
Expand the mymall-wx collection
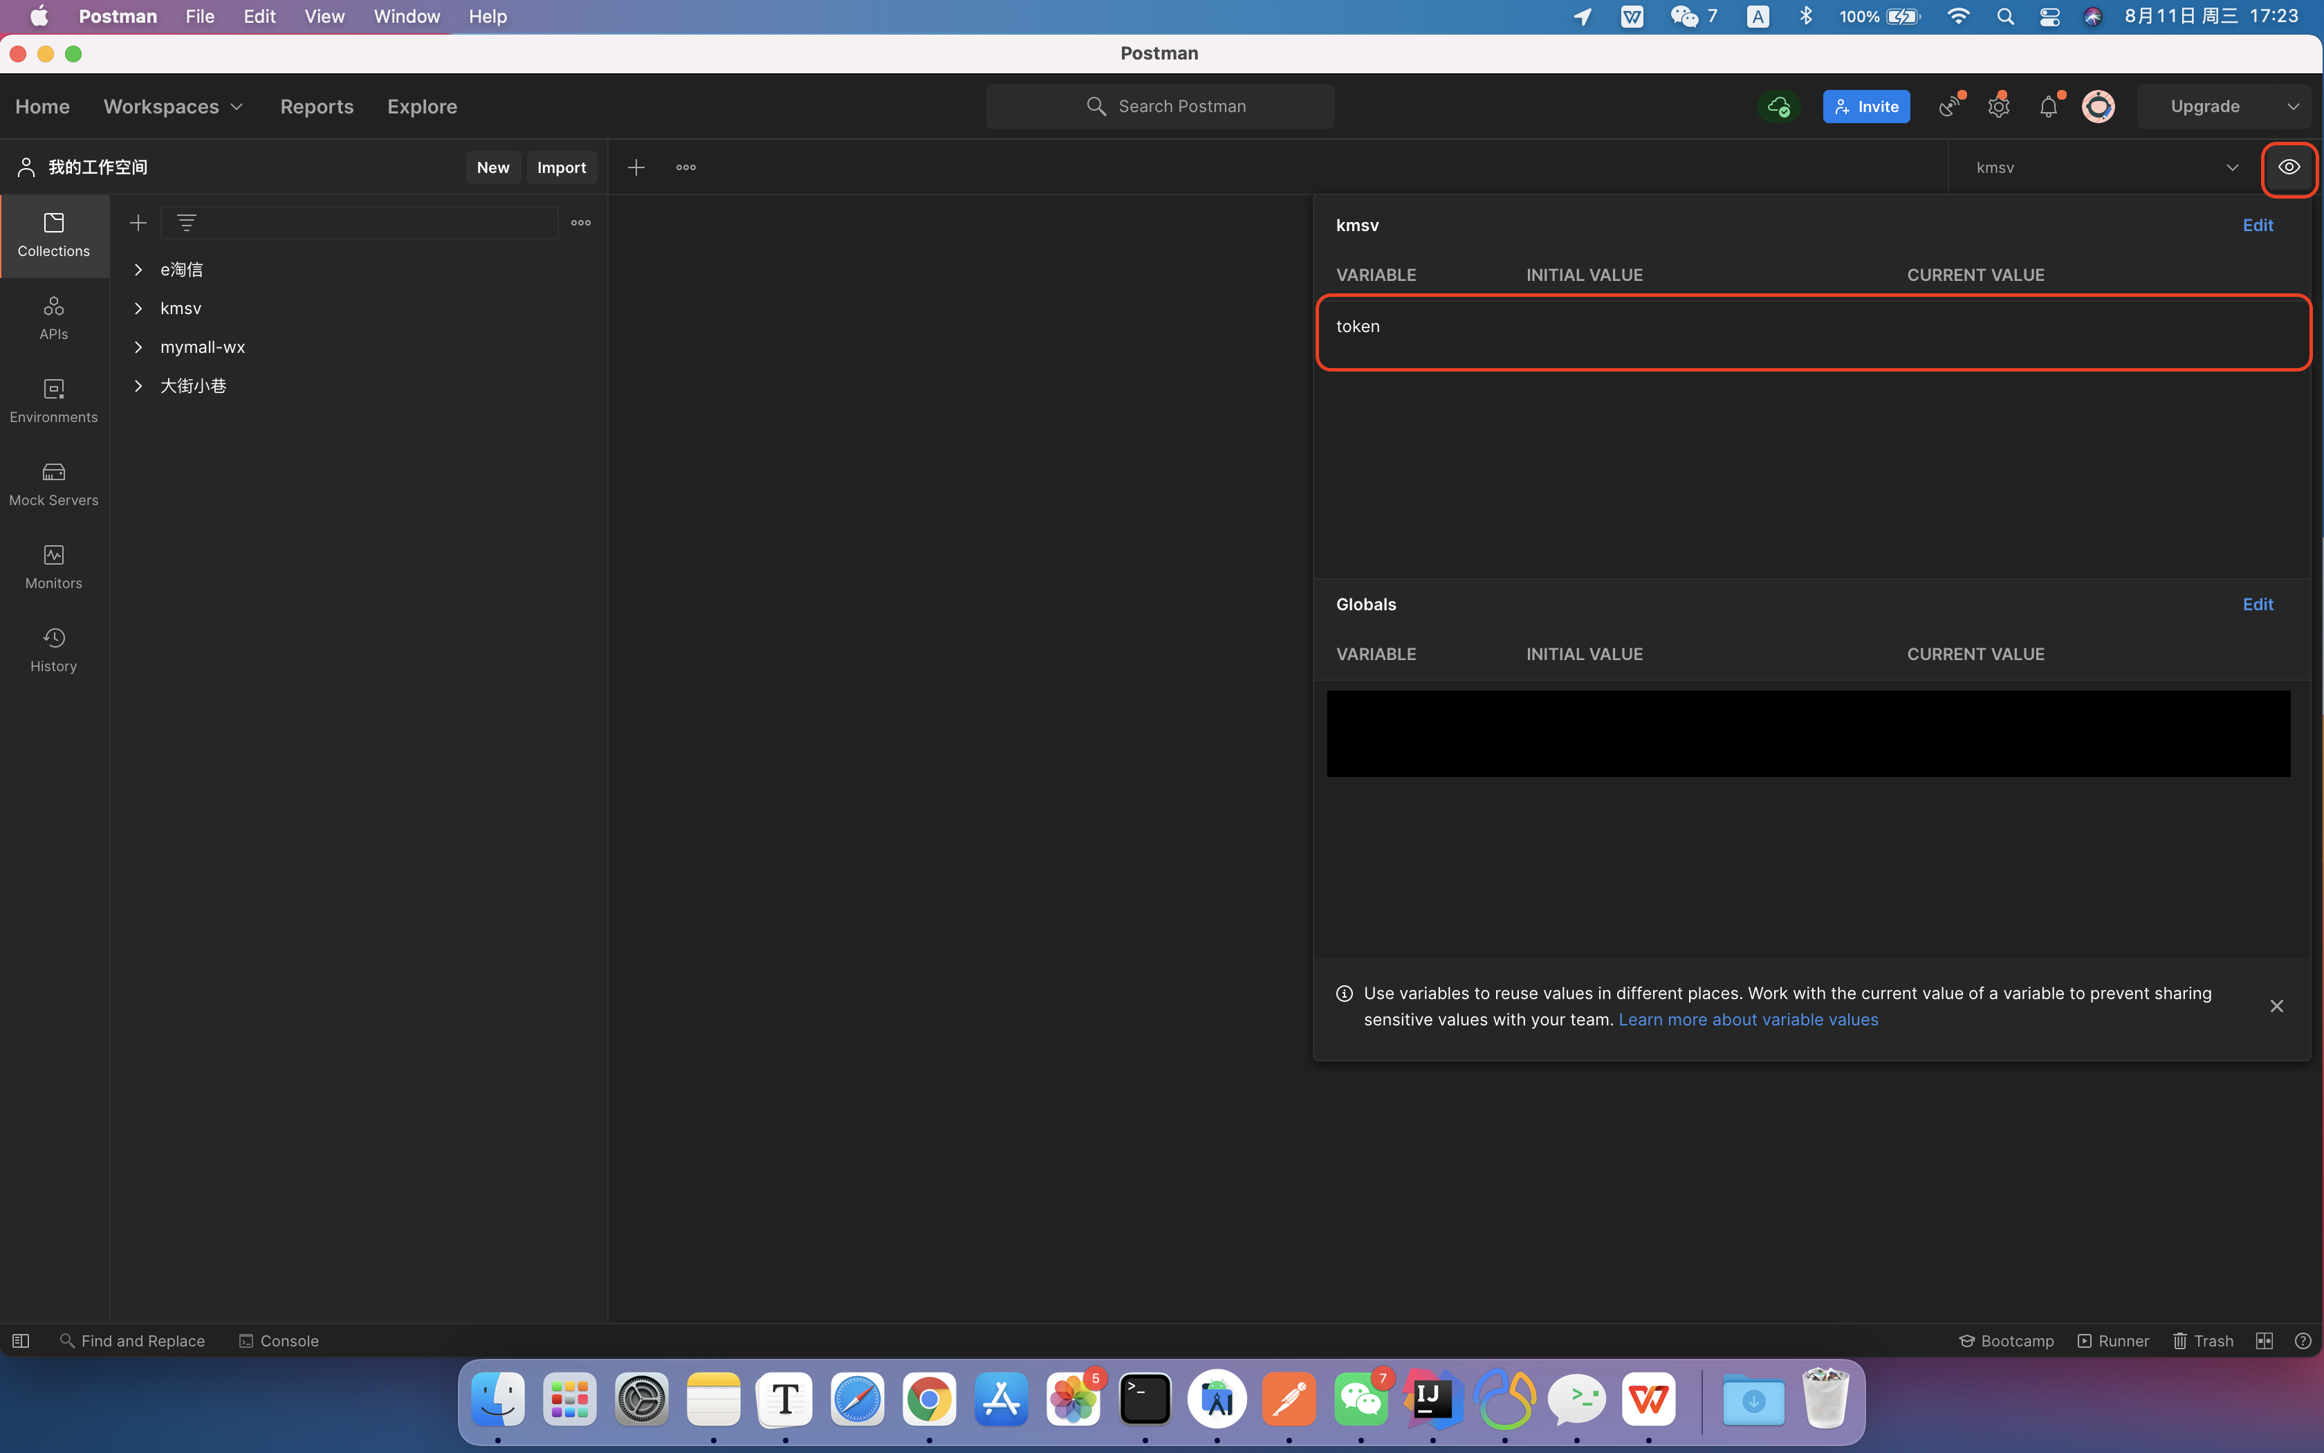[138, 347]
